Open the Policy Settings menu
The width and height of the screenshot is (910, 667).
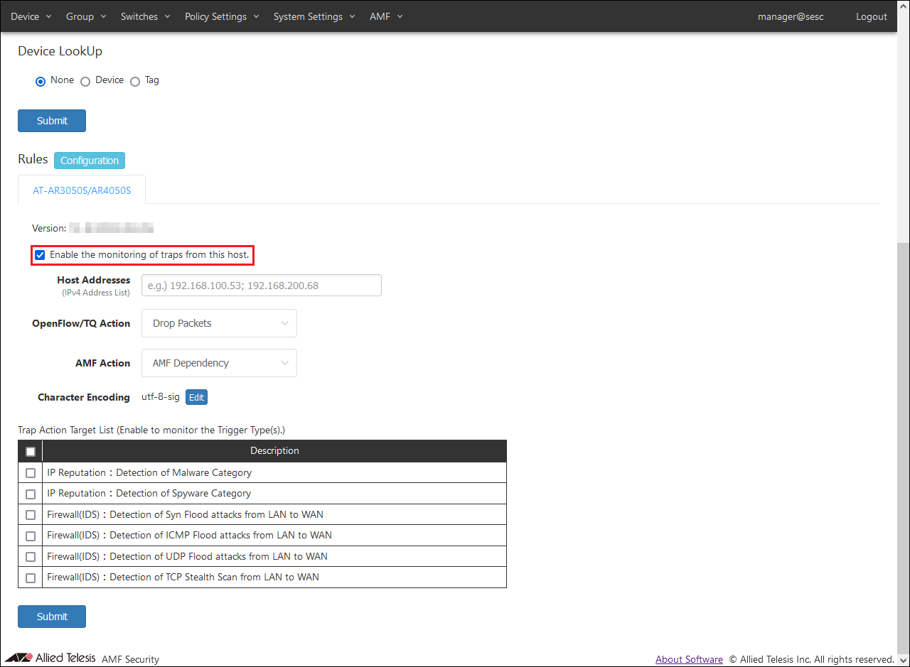point(222,16)
